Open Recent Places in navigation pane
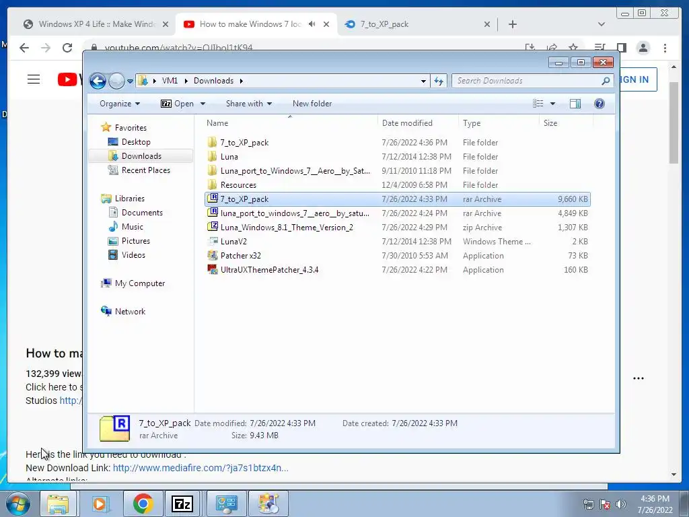The height and width of the screenshot is (517, 689). click(x=145, y=170)
